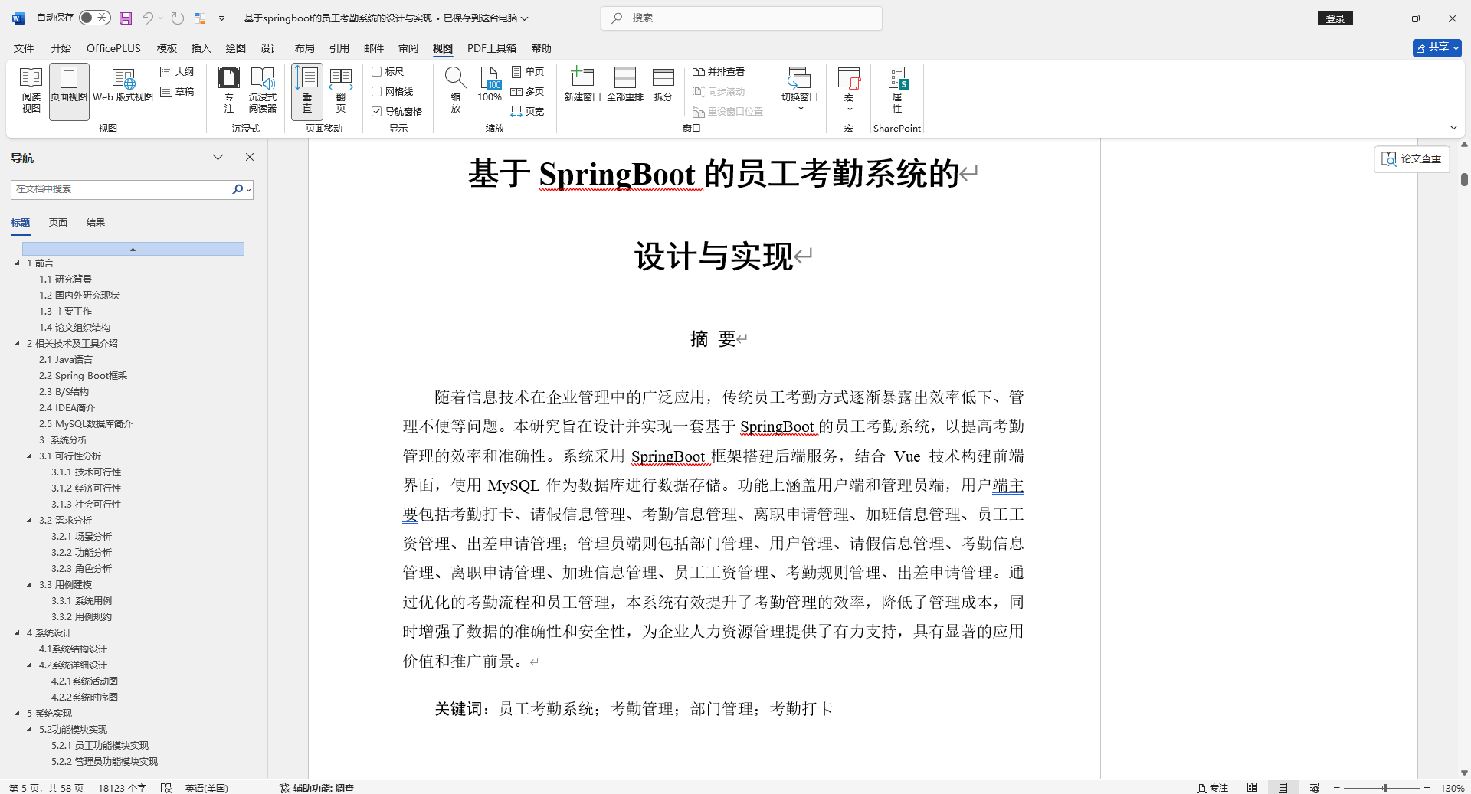1471x794 pixels.
Task: Collapse the '1 前言' heading group
Action: coord(17,263)
